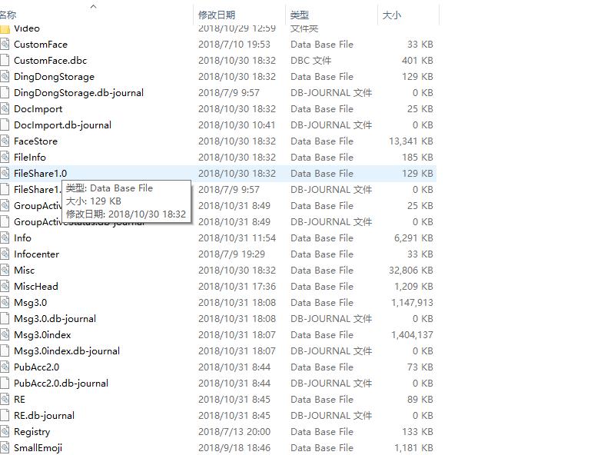Screen dimensions: 594x455
Task: Select Msg3.0index.db-journal file name
Action: tap(67, 351)
